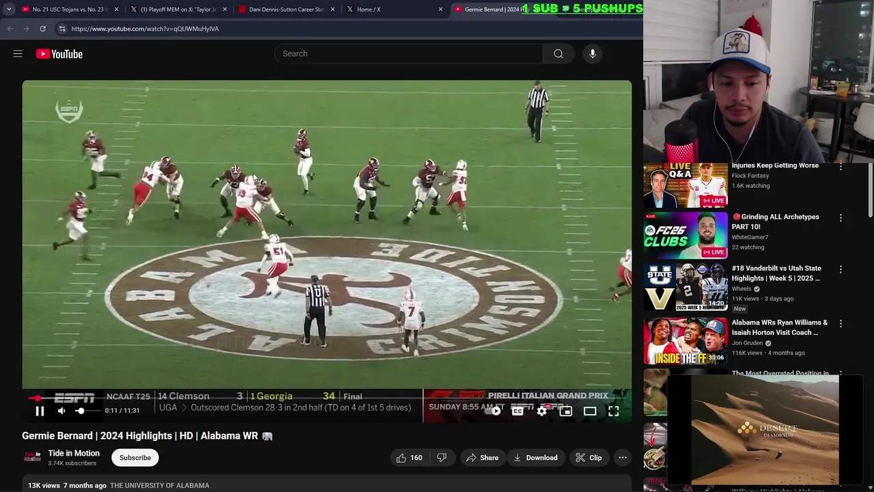Click the search magnifier button
874x492 pixels.
tap(559, 54)
